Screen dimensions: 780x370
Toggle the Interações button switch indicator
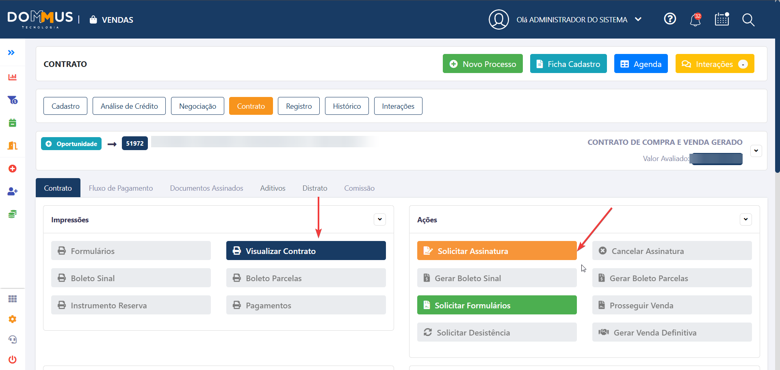tap(743, 64)
